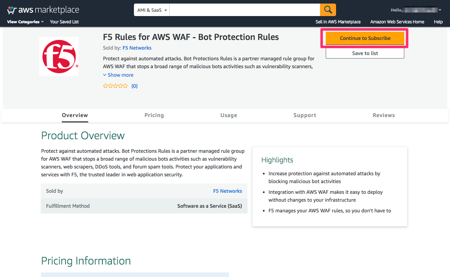Click the star rating icons

[115, 86]
